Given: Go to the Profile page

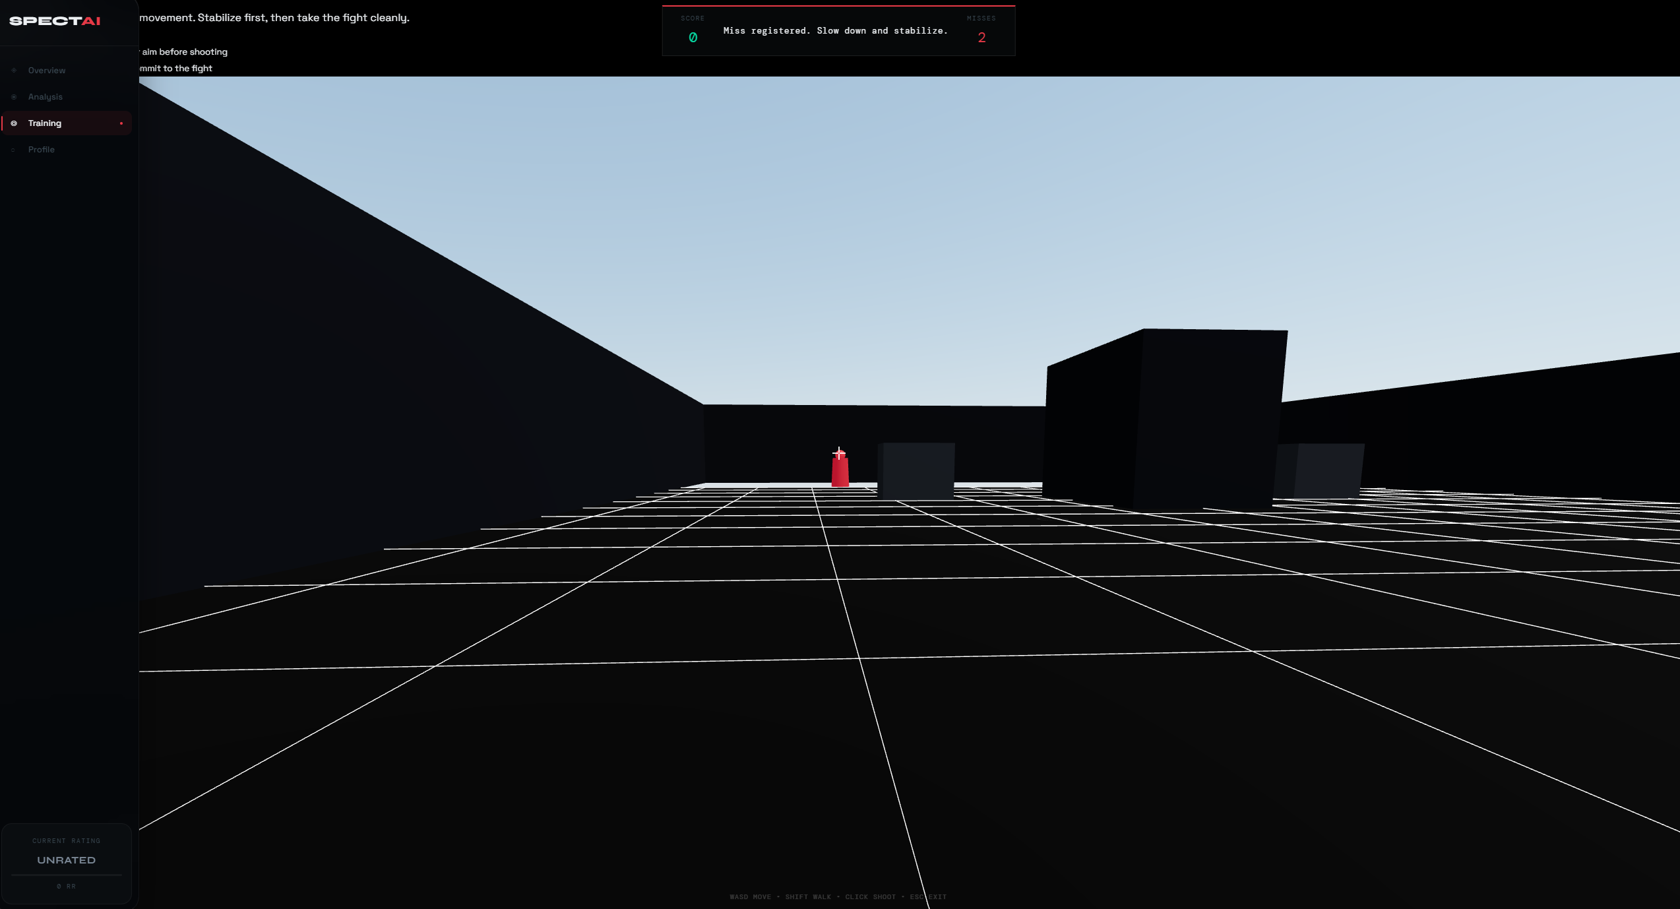Looking at the screenshot, I should pyautogui.click(x=42, y=150).
